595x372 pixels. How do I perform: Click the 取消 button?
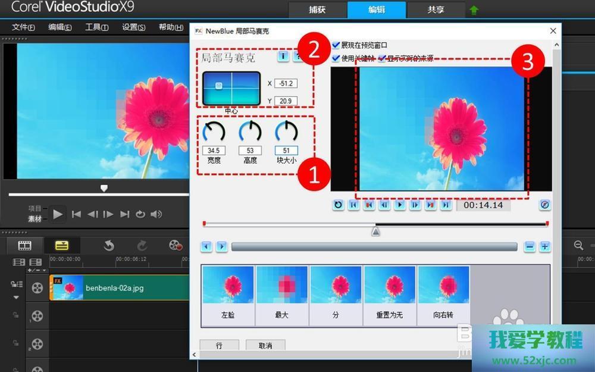point(265,345)
